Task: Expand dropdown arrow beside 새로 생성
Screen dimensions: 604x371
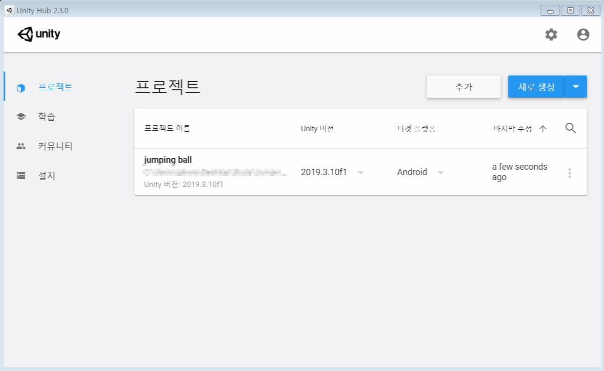Action: click(x=576, y=87)
